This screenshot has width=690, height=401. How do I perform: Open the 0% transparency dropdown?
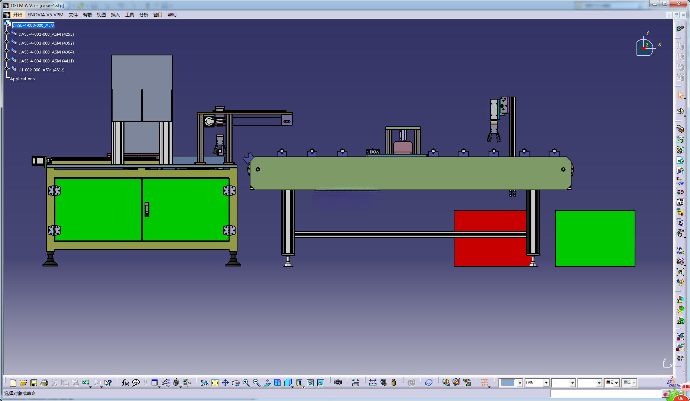click(546, 383)
